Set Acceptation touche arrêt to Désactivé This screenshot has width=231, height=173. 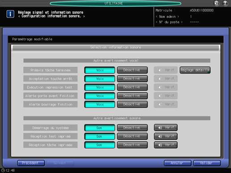(x=132, y=78)
